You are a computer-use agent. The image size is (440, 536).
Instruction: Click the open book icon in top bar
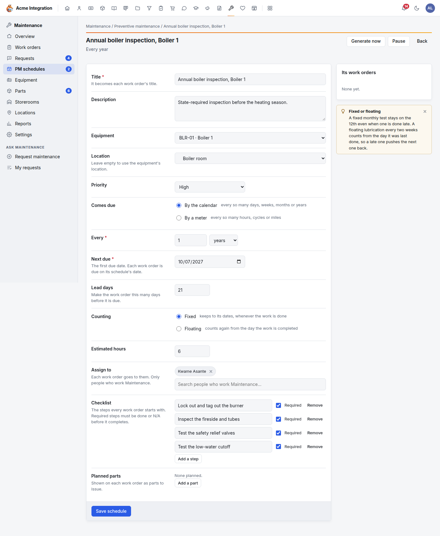(x=114, y=8)
